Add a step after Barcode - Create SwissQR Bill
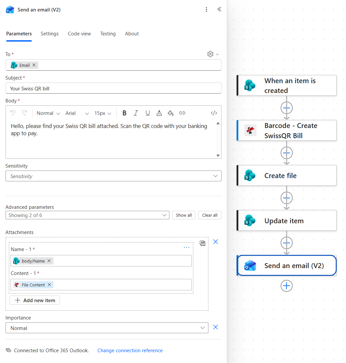Viewport: 346px width, 363px height. [286, 153]
